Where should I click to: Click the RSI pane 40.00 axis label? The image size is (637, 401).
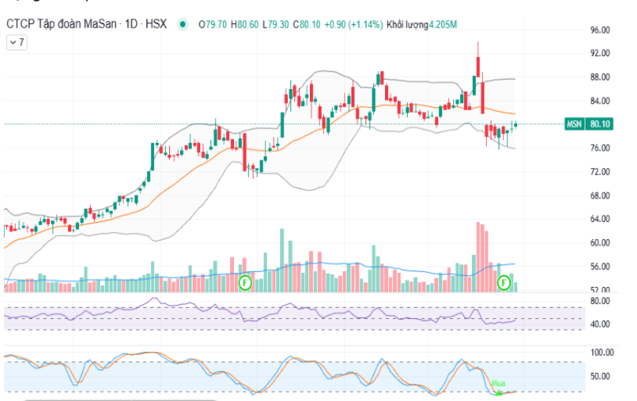click(x=600, y=324)
